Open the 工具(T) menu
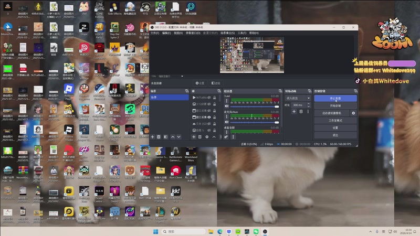 pos(242,33)
